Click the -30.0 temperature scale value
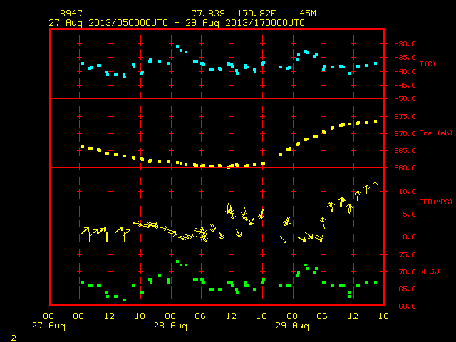The width and height of the screenshot is (456, 342). tap(405, 44)
